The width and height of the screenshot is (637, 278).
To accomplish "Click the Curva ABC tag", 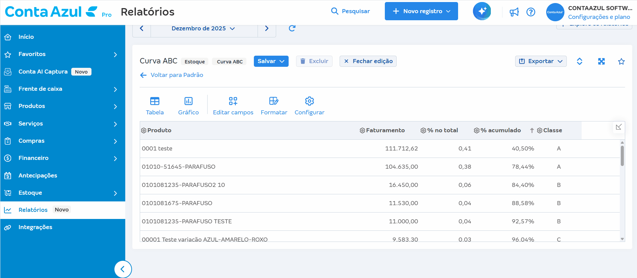I will pos(230,62).
